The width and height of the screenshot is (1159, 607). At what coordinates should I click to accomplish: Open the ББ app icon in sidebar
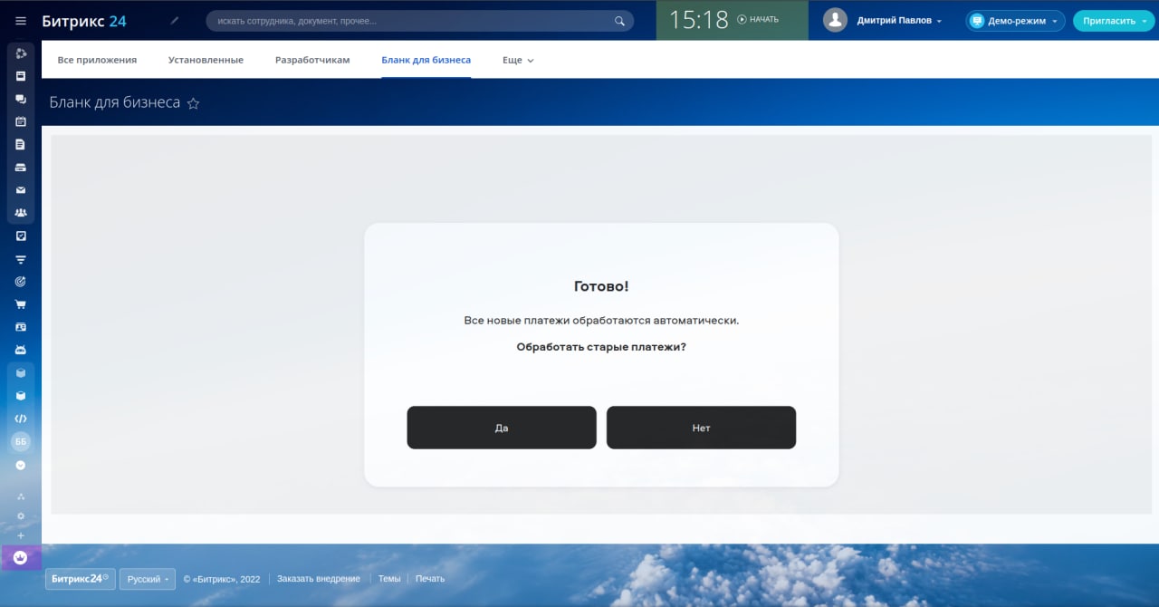[x=21, y=441]
